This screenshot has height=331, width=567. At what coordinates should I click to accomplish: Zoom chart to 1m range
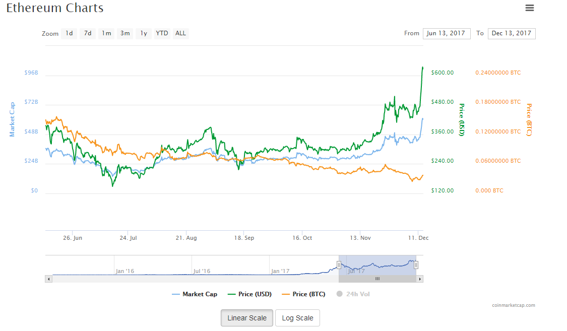[x=106, y=34]
